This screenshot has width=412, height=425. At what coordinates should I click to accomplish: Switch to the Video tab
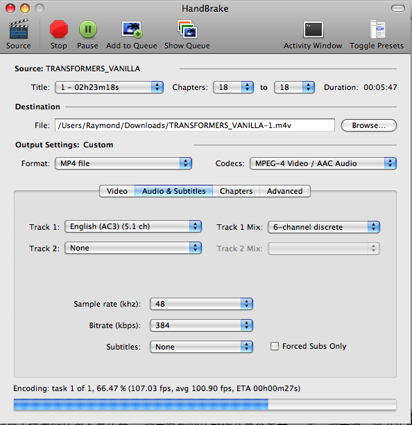pos(117,191)
